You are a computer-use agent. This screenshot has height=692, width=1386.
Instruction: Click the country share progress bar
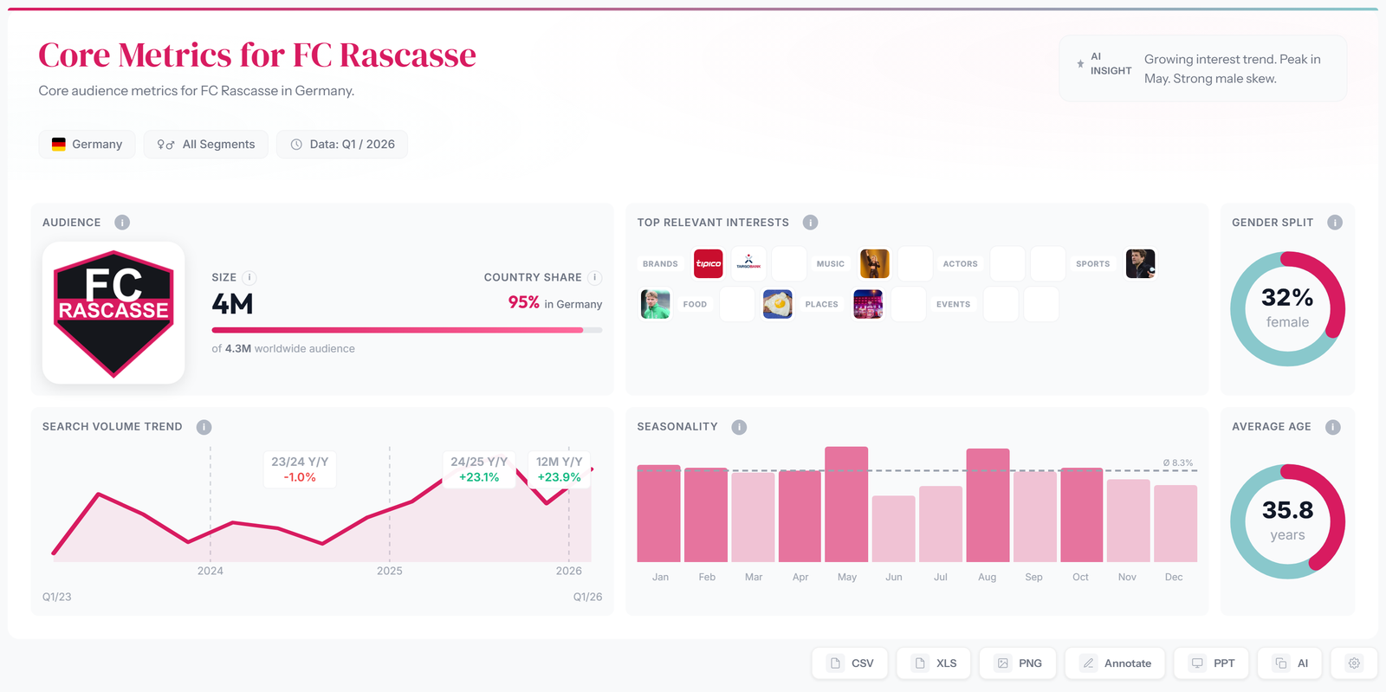click(x=407, y=330)
